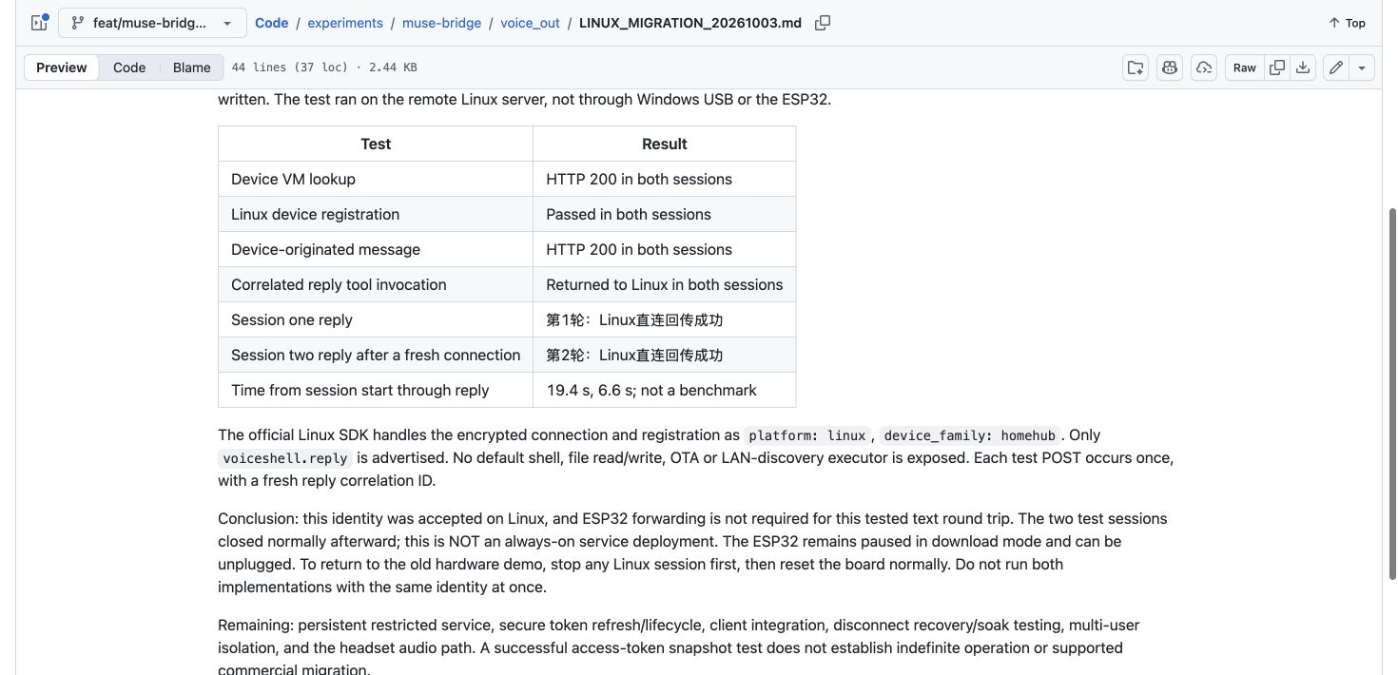Open the voice_out folder breadcrumb
Screen dimensions: 1398x675
click(x=530, y=23)
